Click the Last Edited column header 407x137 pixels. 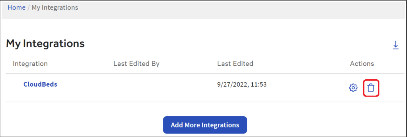235,64
